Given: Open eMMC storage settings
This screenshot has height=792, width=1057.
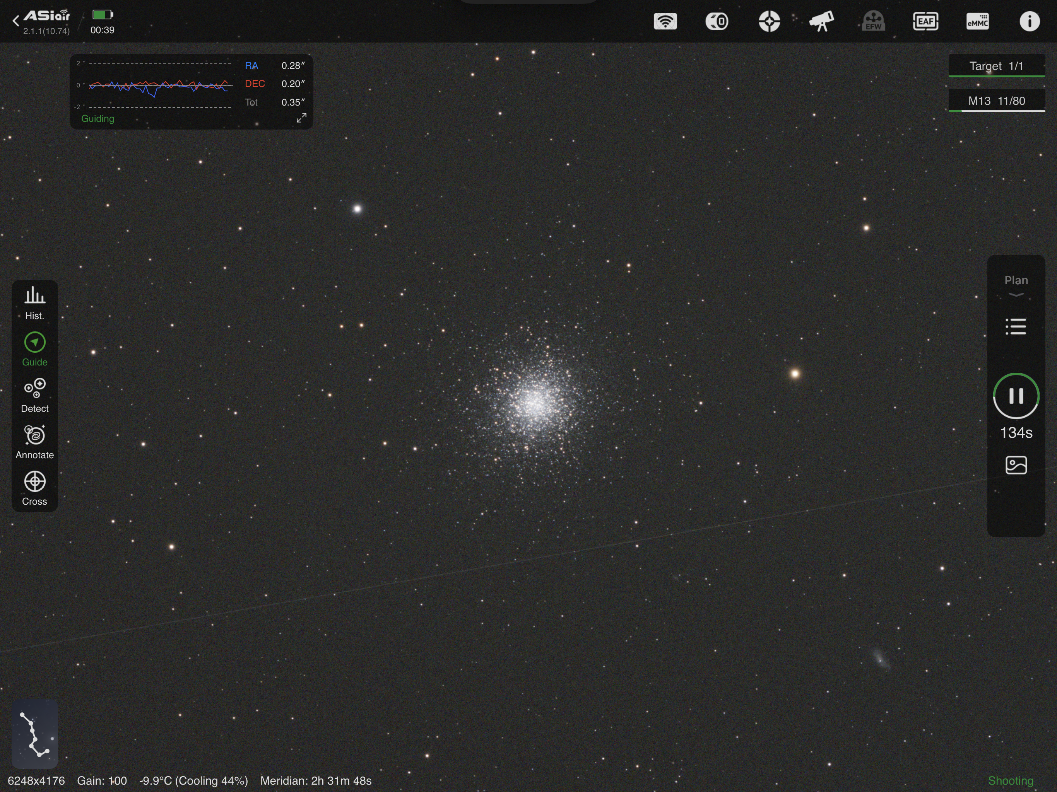Looking at the screenshot, I should (x=978, y=22).
